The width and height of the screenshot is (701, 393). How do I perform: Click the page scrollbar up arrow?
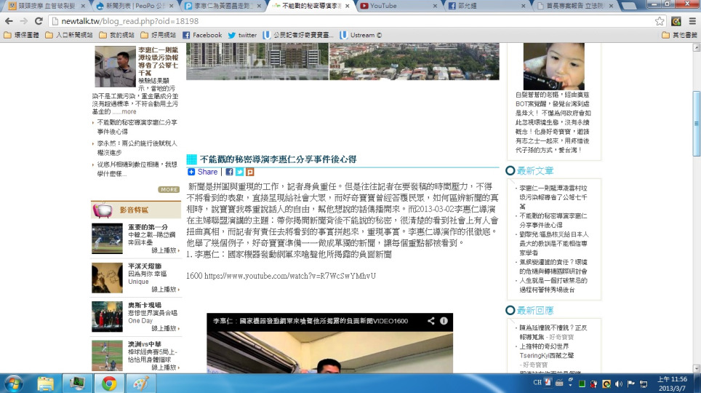click(x=696, y=47)
